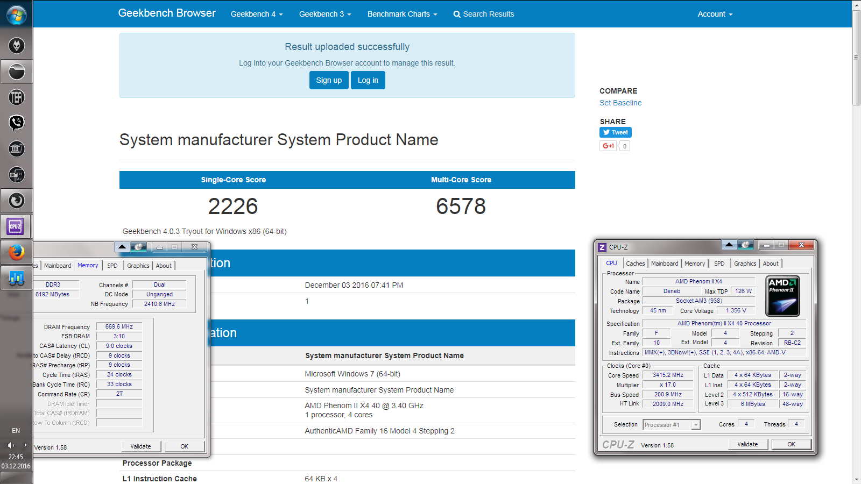The image size is (861, 484).
Task: Open the Windows Start orb
Action: click(17, 15)
